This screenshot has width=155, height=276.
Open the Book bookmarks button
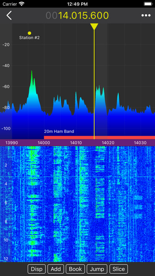pyautogui.click(x=75, y=269)
